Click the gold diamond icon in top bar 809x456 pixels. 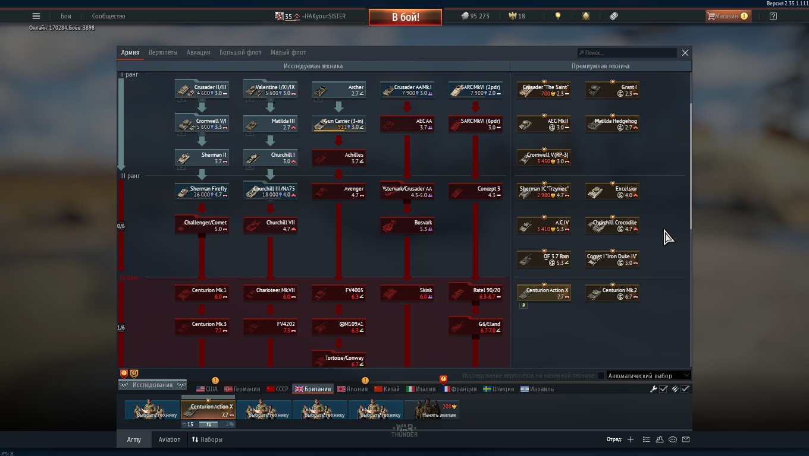coord(586,16)
